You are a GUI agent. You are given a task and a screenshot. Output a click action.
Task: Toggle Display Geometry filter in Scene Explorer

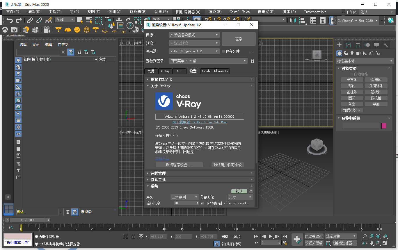pyautogui.click(x=18, y=60)
